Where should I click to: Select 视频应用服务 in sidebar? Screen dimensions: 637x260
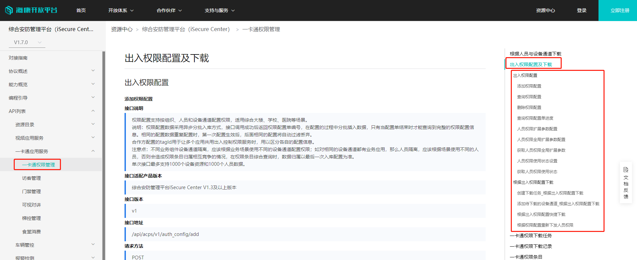pos(29,138)
